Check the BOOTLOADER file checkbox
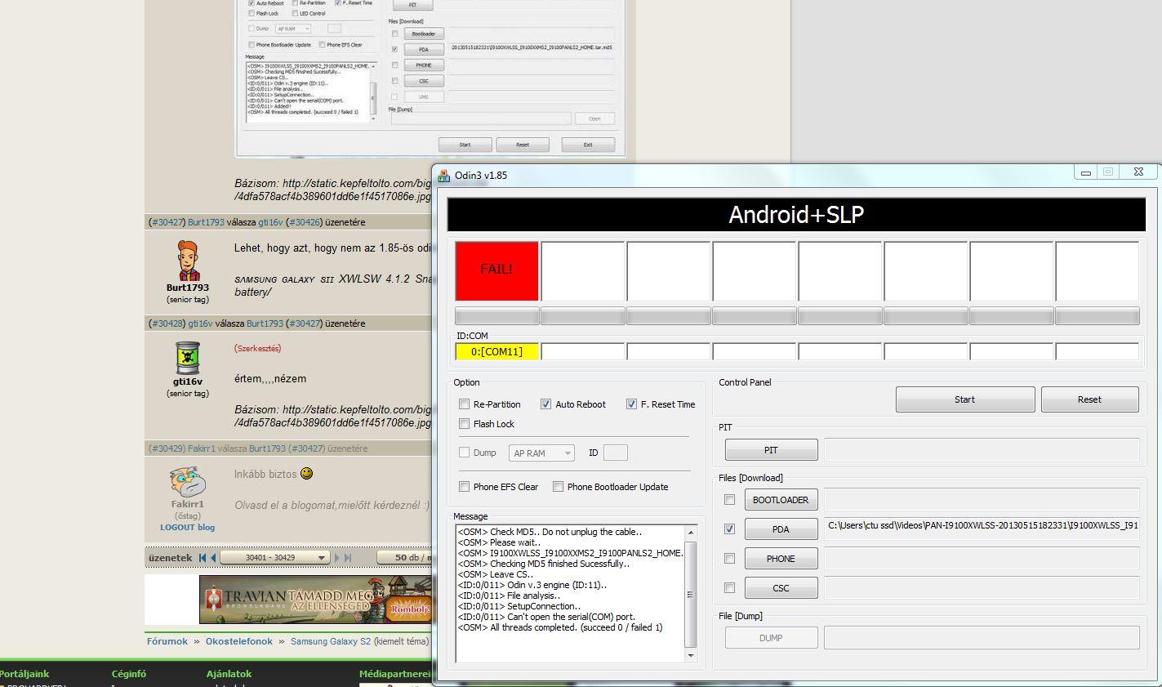This screenshot has height=687, width=1162. click(729, 500)
